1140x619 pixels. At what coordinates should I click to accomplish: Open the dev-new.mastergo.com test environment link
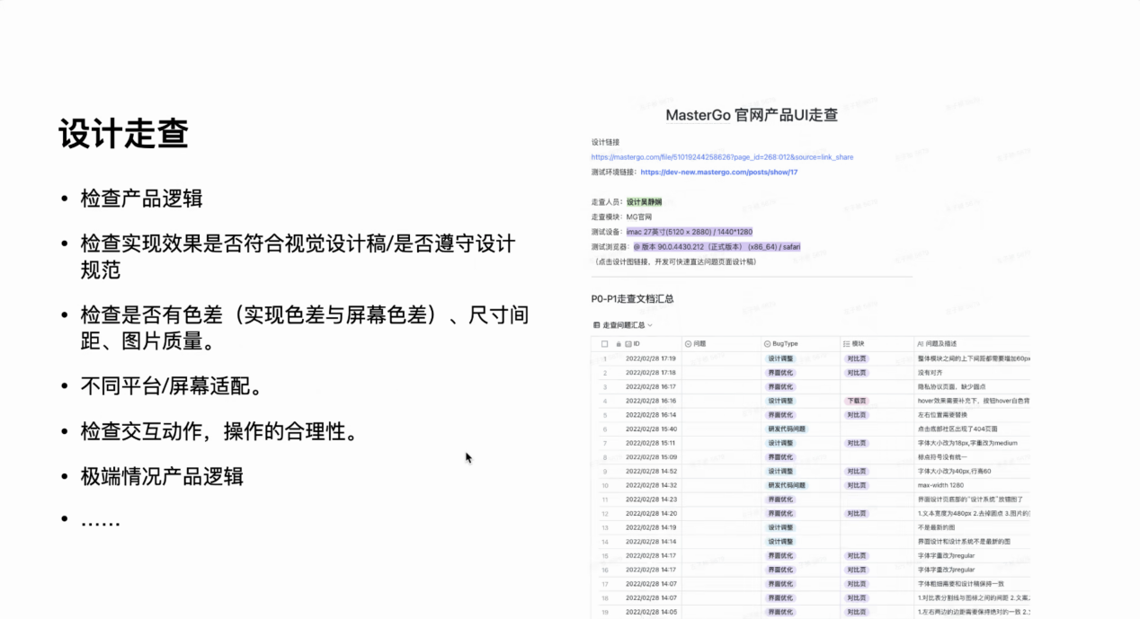click(x=718, y=172)
